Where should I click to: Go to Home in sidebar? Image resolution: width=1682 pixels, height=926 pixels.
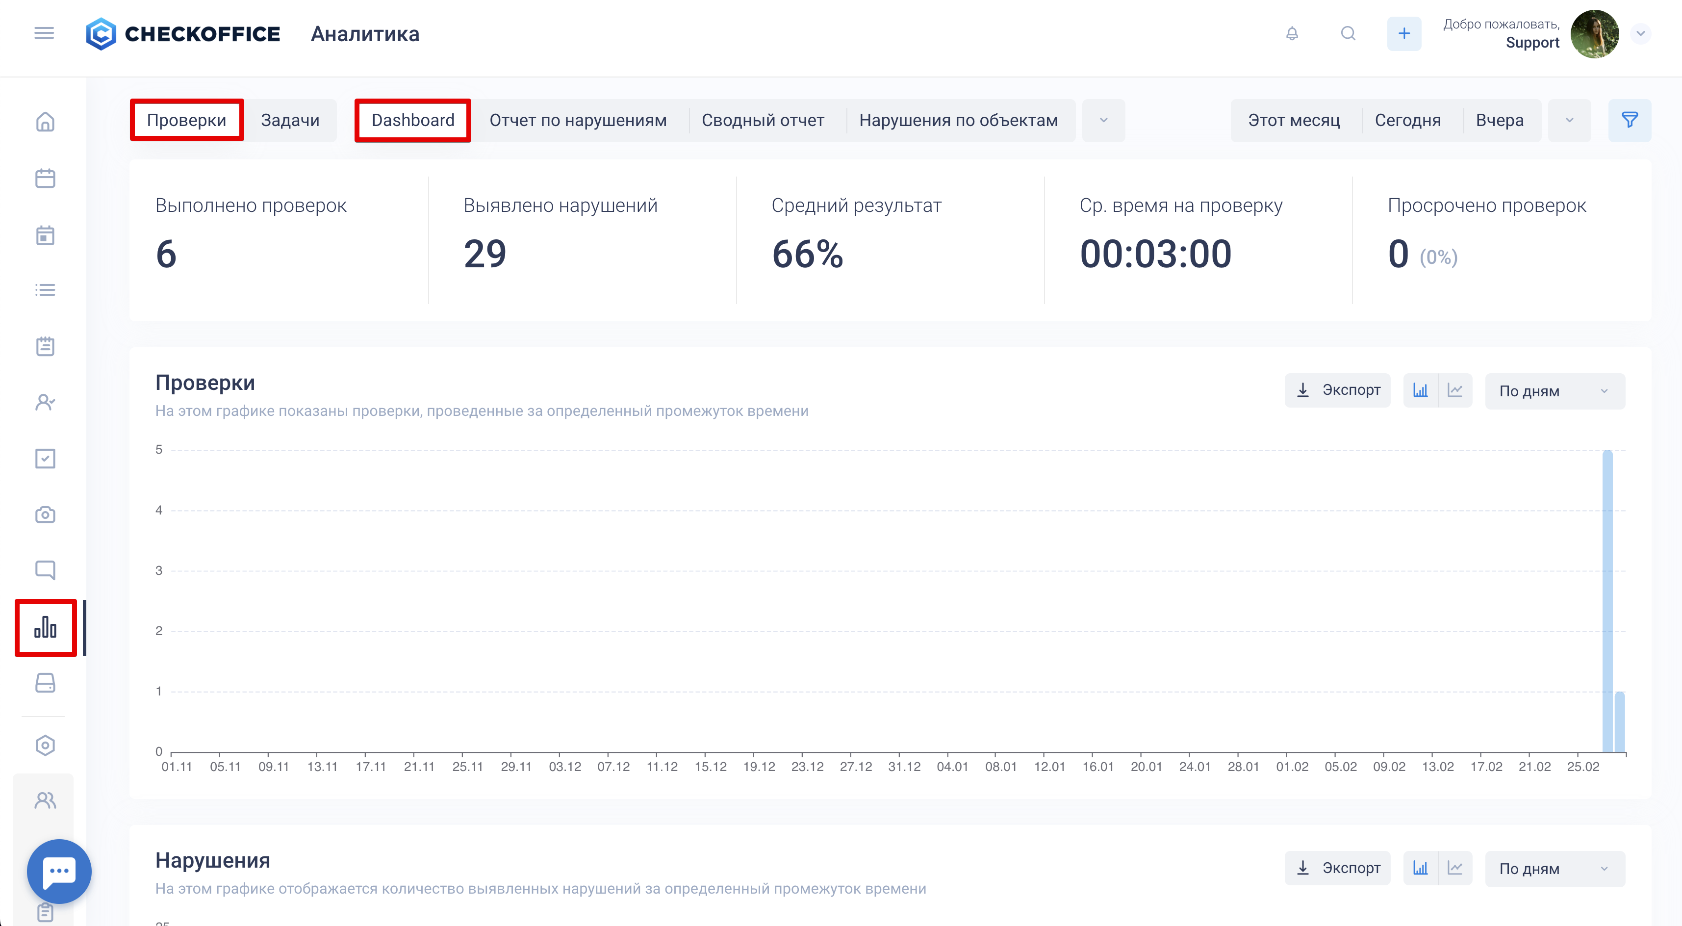click(x=45, y=122)
